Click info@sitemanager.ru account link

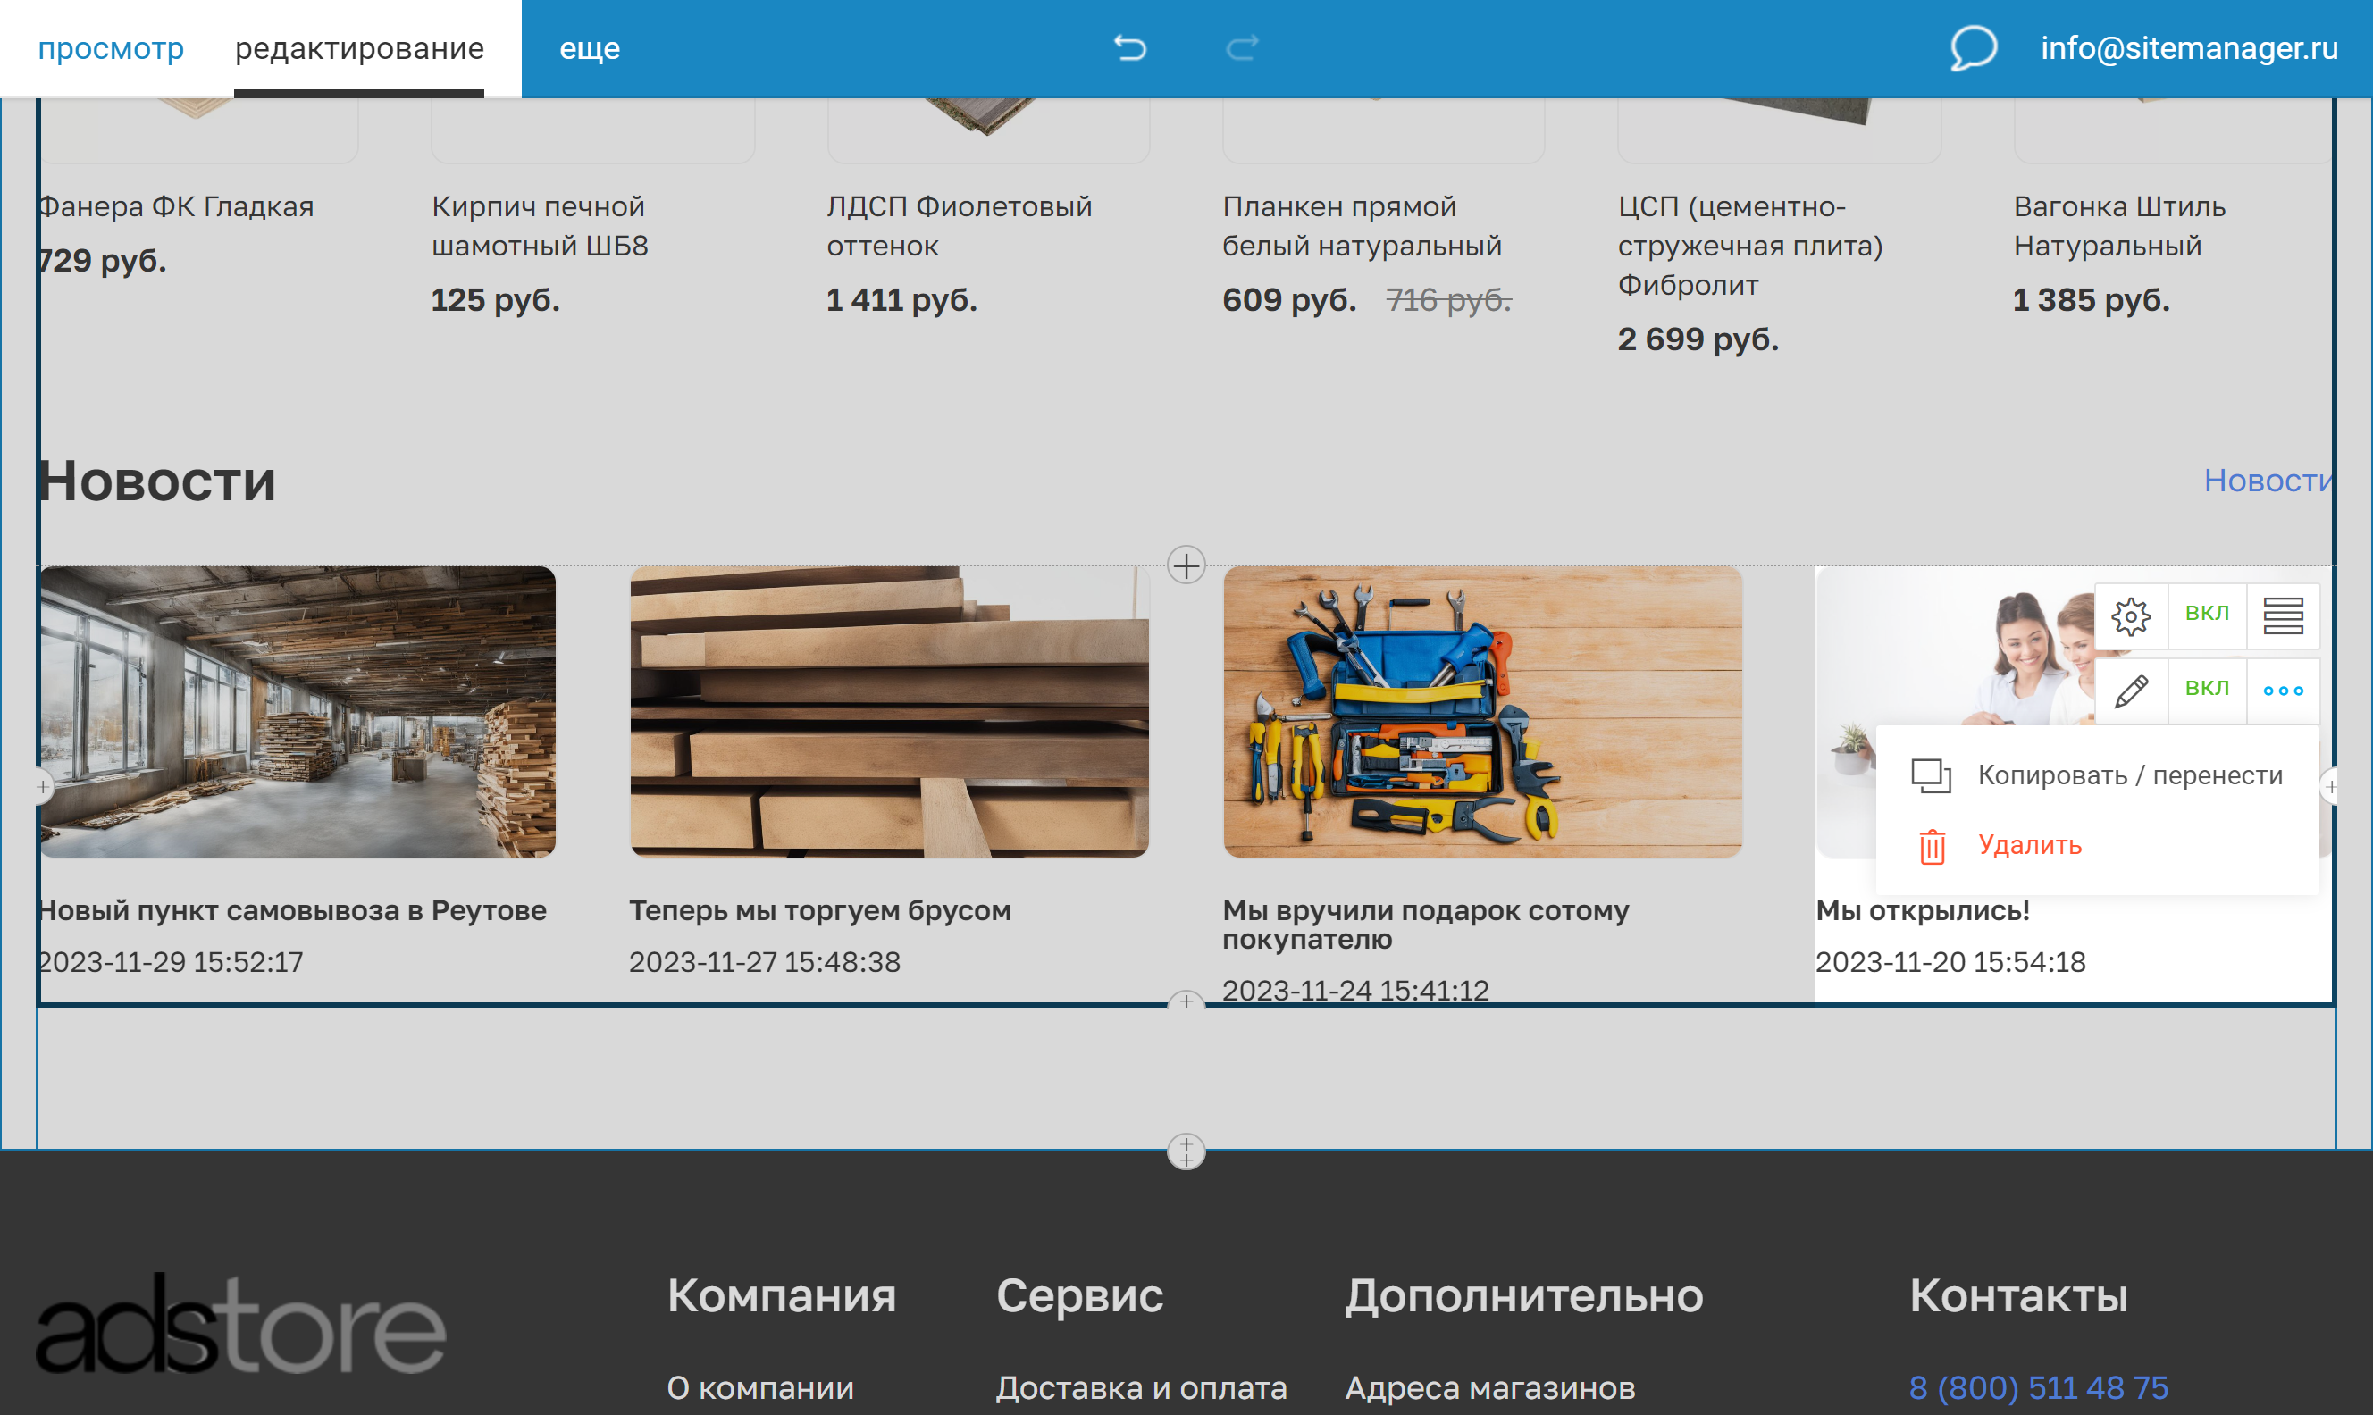2189,47
